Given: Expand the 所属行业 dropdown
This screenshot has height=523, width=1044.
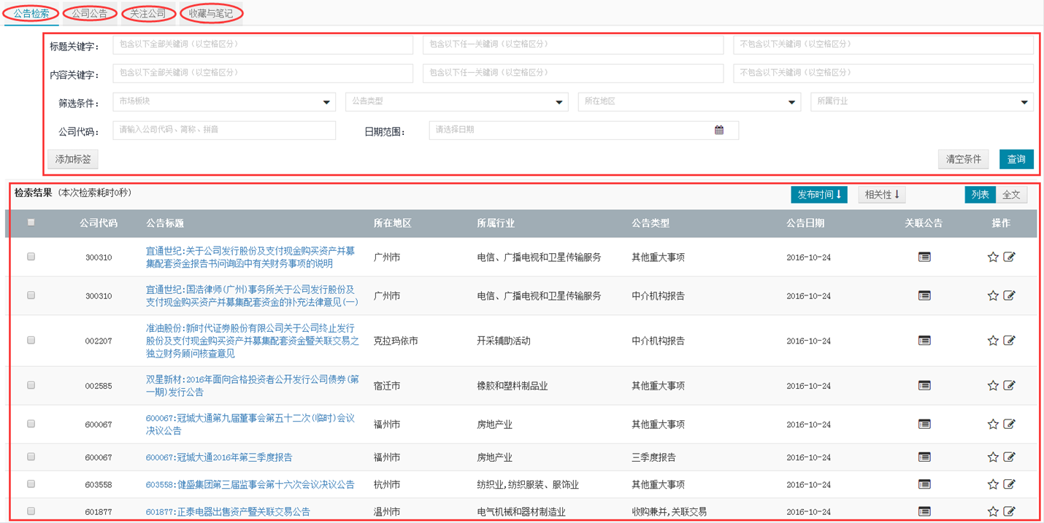Looking at the screenshot, I should pyautogui.click(x=922, y=101).
